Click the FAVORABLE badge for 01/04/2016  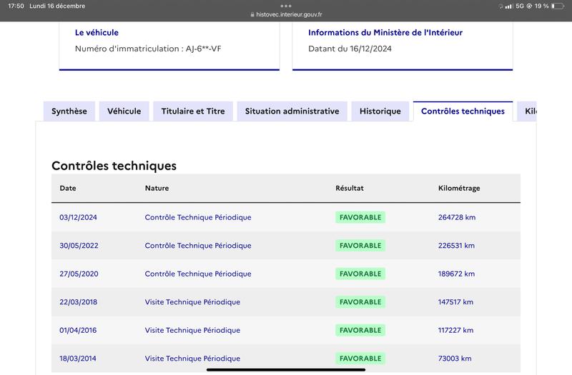point(360,330)
